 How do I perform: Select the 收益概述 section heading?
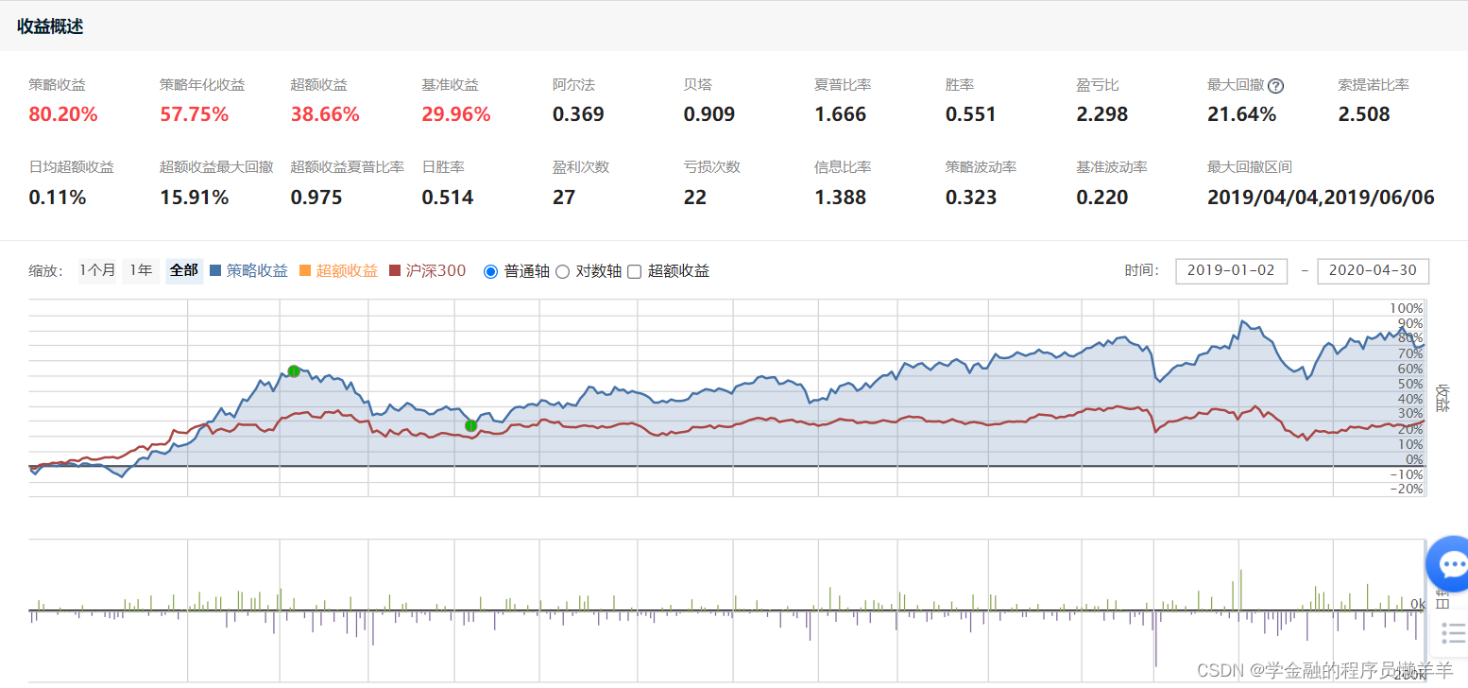(x=50, y=26)
